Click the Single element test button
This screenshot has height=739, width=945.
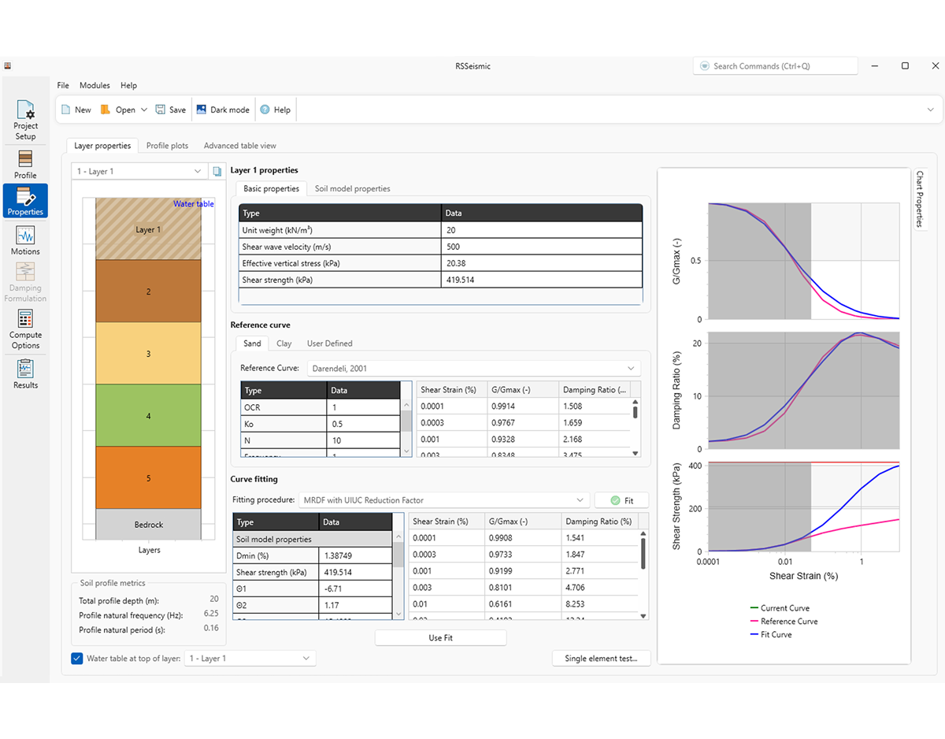point(601,659)
